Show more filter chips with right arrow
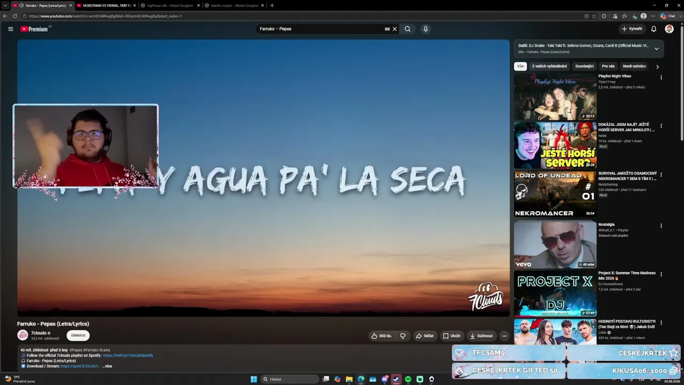This screenshot has height=385, width=684. click(x=657, y=67)
